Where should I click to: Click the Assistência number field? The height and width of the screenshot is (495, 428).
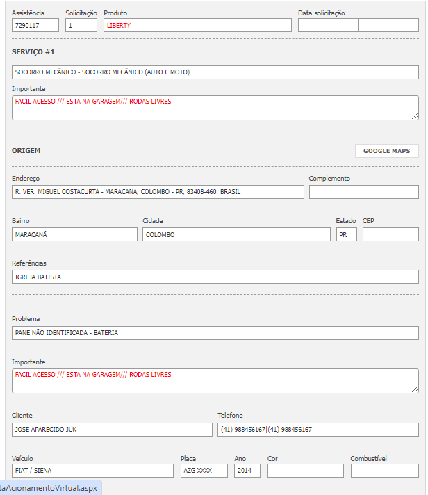click(35, 25)
